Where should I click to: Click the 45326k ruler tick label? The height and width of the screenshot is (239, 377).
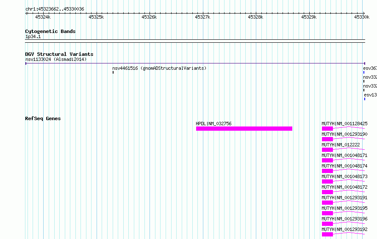149,17
